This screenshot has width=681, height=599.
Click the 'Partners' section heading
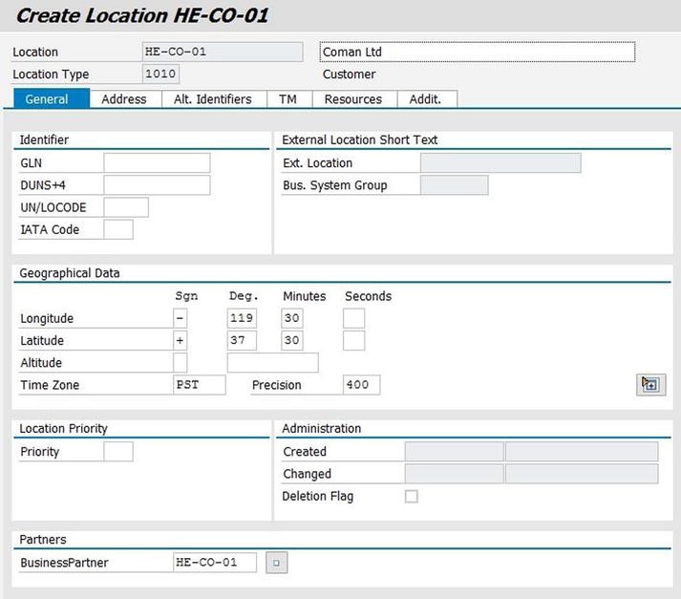click(x=43, y=540)
